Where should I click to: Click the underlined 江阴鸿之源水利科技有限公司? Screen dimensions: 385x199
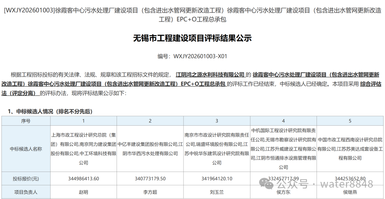coord(210,75)
